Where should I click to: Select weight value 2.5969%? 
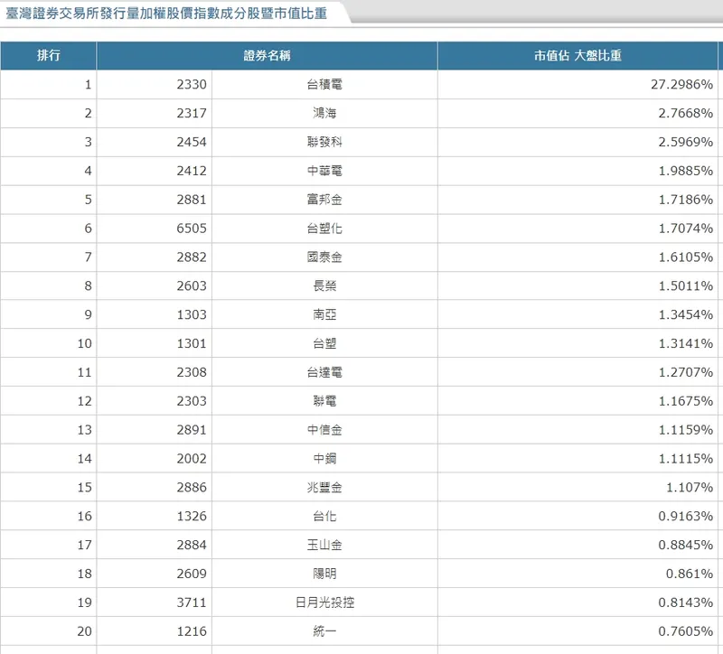(685, 142)
